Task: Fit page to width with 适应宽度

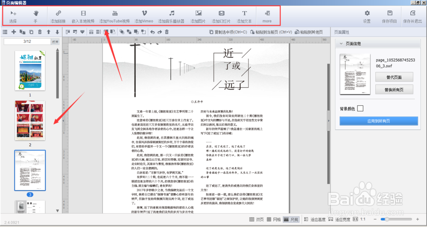Action: 339,219
